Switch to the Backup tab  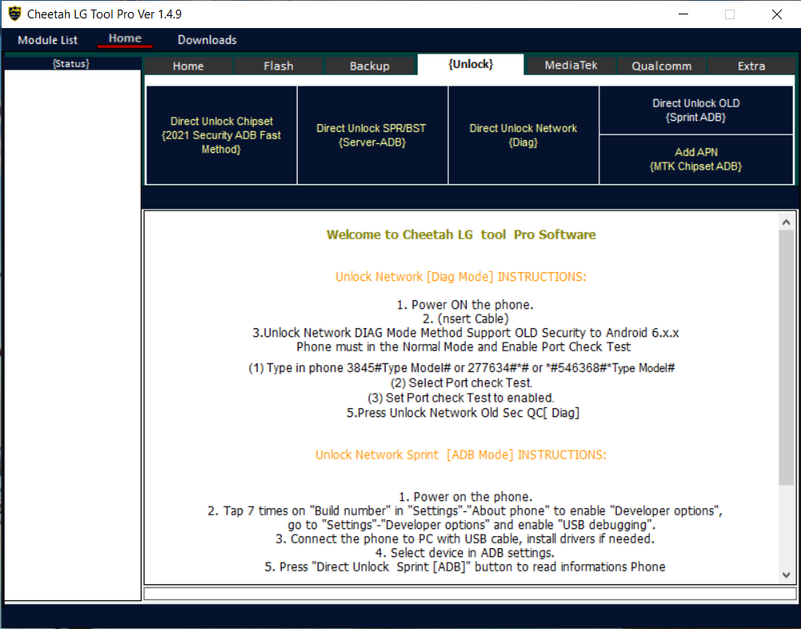click(370, 65)
